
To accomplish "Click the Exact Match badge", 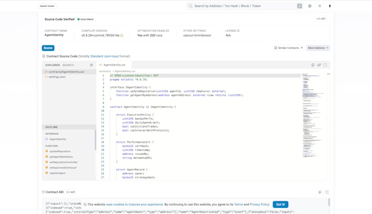I will 85,19.
